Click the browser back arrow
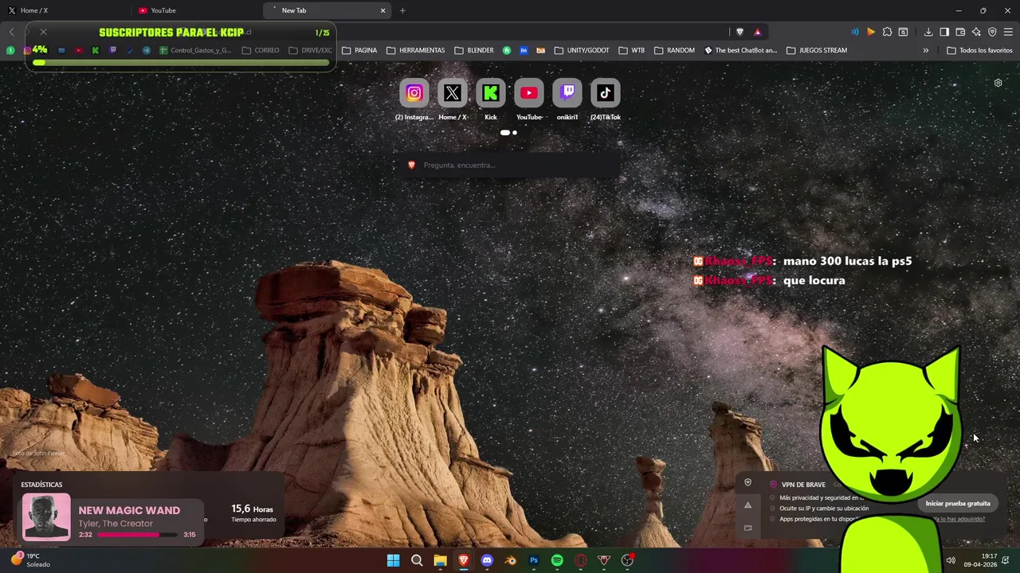 tap(12, 32)
